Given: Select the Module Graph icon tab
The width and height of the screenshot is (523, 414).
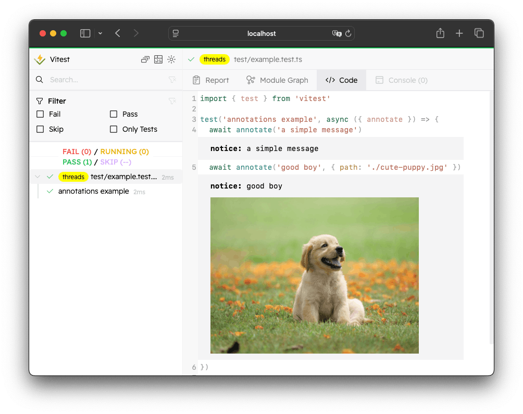Looking at the screenshot, I should [249, 80].
